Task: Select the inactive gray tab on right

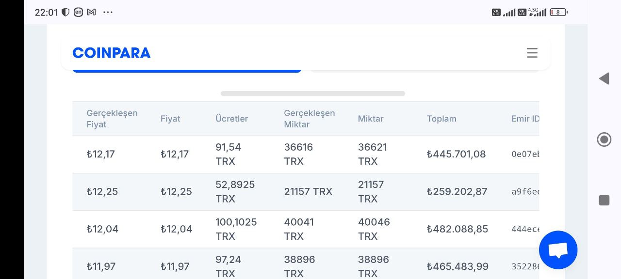Action: 425,71
